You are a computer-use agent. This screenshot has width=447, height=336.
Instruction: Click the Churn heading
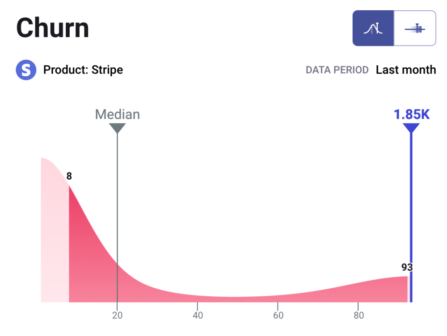[x=53, y=28]
